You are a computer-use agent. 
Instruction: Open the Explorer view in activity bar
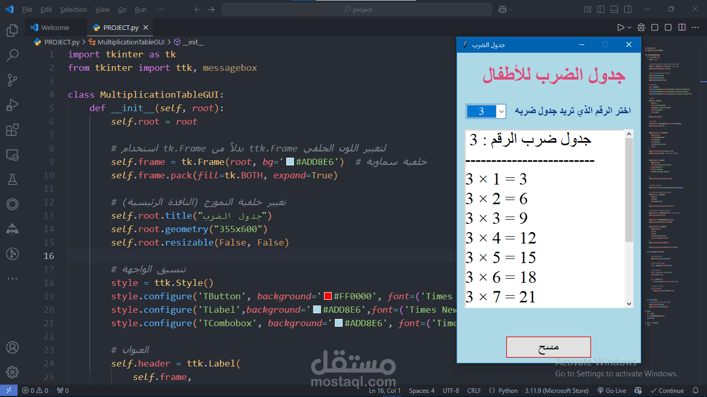coord(12,31)
